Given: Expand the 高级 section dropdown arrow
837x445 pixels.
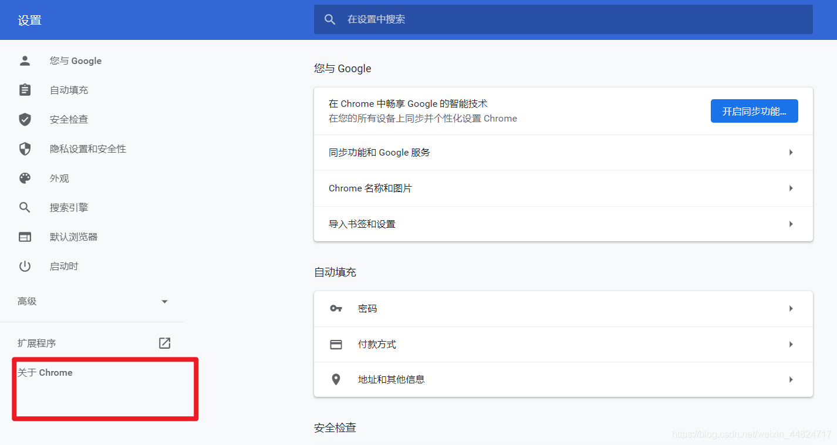Looking at the screenshot, I should (x=164, y=301).
